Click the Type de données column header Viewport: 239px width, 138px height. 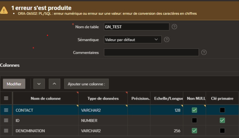103,98
